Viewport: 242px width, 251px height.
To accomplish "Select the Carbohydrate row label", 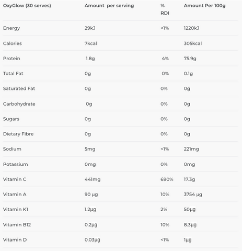I will [x=19, y=104].
